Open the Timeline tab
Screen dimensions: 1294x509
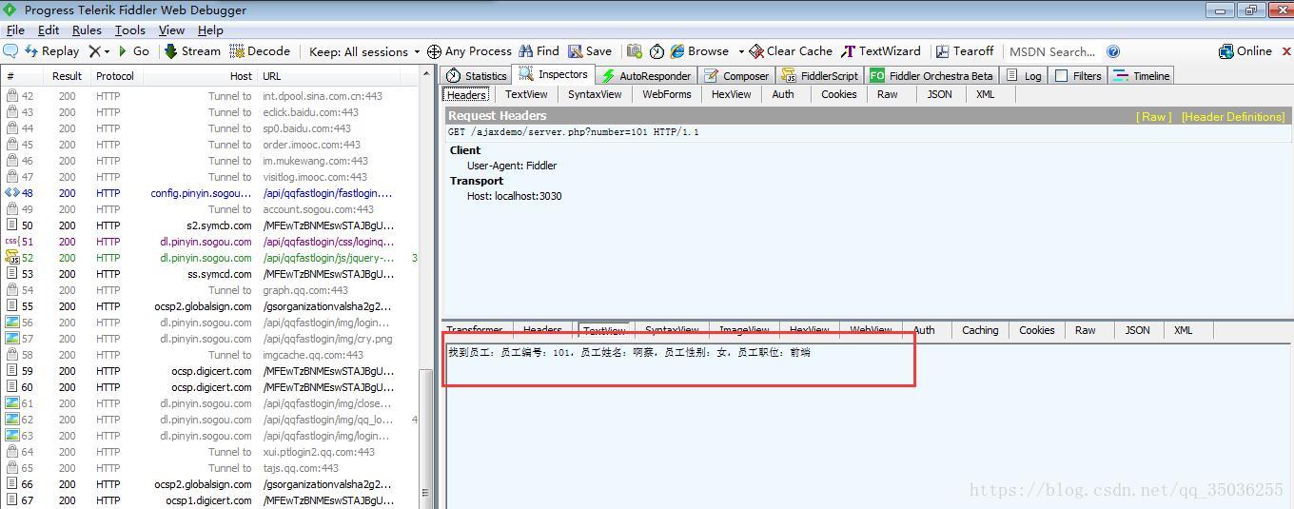pos(1141,75)
